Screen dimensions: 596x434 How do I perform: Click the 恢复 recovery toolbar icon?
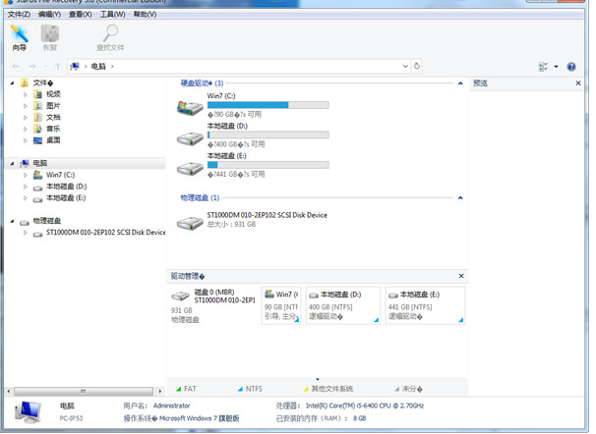[50, 38]
